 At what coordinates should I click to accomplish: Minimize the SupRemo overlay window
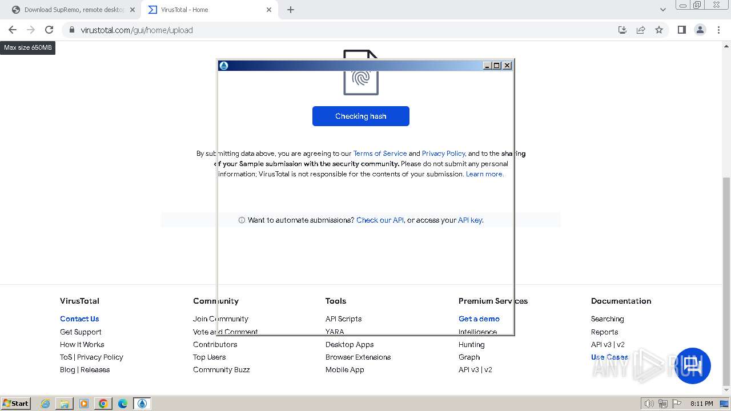487,65
